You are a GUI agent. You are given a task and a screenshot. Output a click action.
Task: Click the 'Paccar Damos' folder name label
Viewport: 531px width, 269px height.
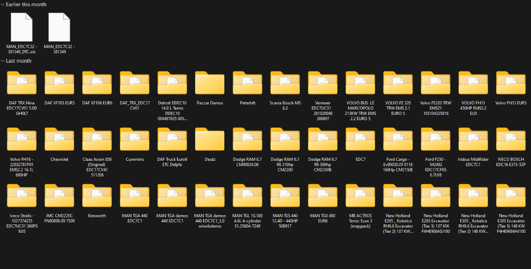coord(210,103)
